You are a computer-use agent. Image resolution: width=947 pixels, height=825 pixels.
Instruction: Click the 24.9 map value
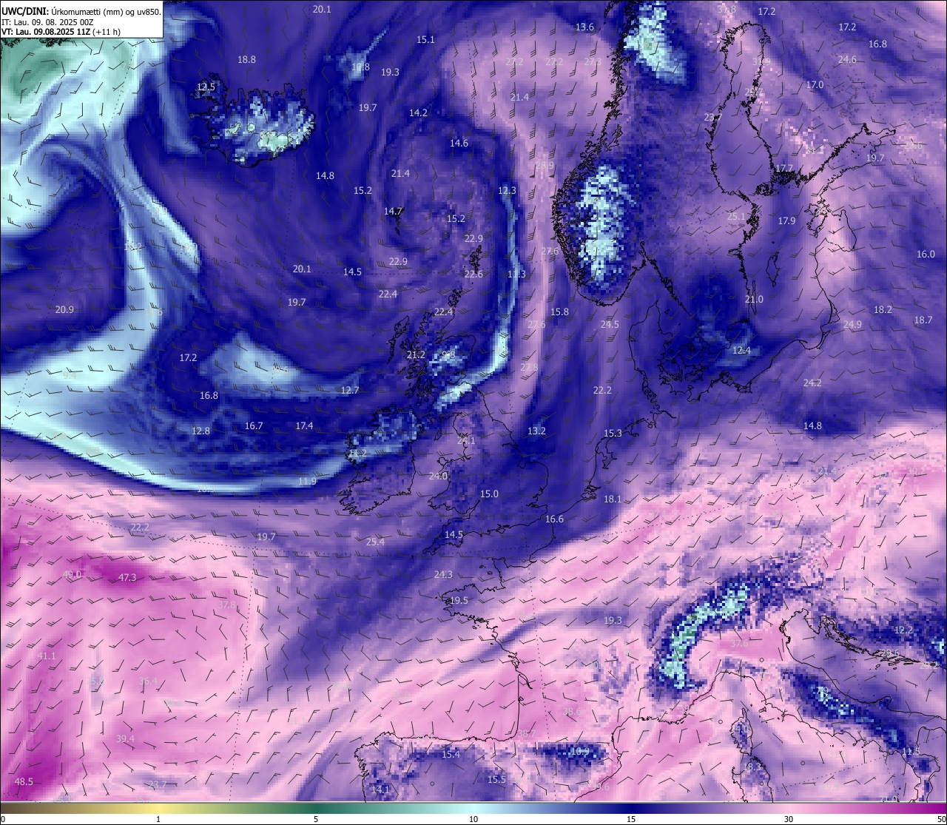[852, 324]
